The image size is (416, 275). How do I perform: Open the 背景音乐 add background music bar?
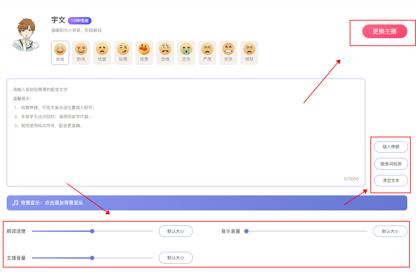coord(207,203)
